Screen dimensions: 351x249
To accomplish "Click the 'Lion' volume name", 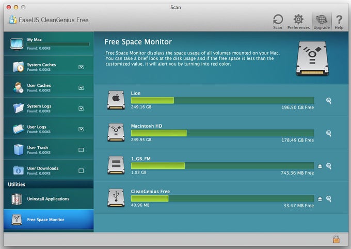I will 136,93.
